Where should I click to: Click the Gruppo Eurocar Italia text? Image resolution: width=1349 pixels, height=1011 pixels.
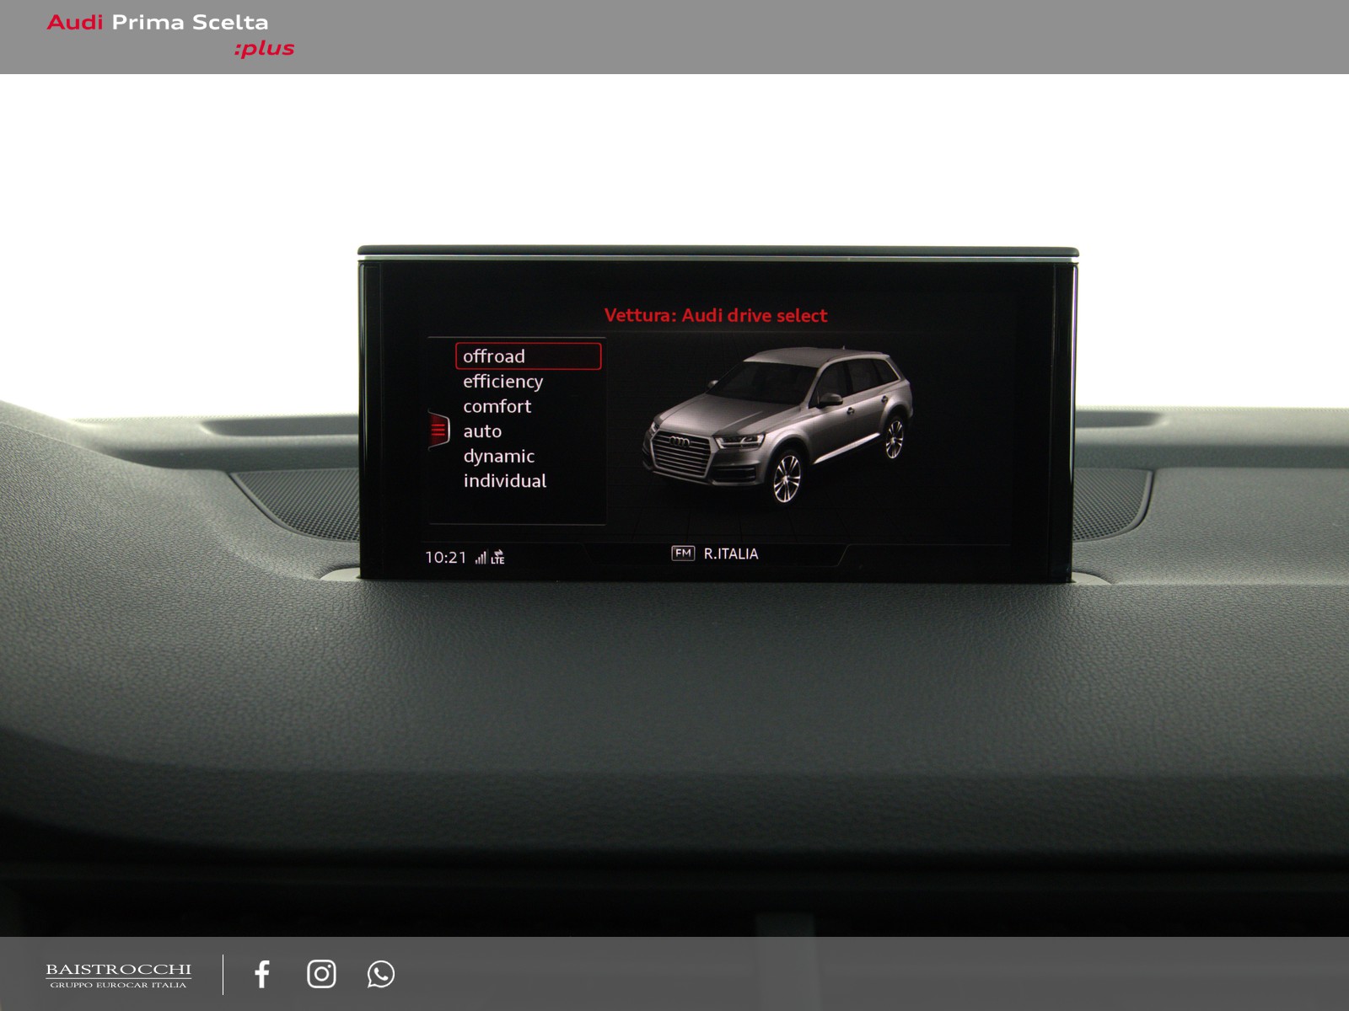click(x=118, y=985)
